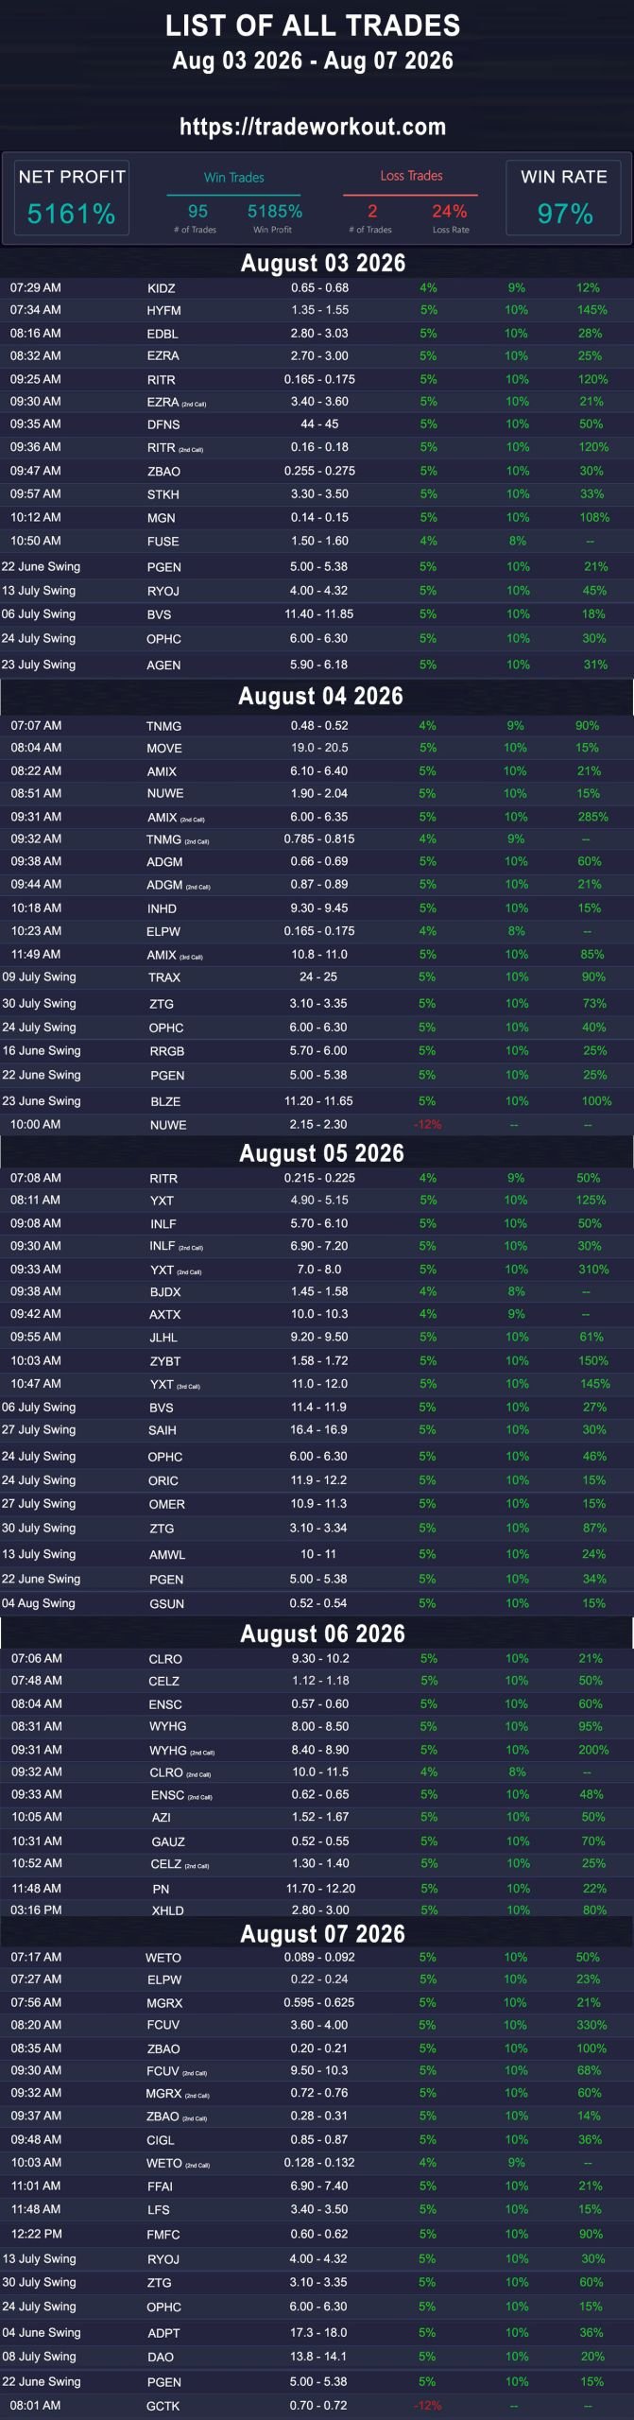The image size is (634, 2420).
Task: Click the 24% Loss Rate value
Action: (450, 212)
